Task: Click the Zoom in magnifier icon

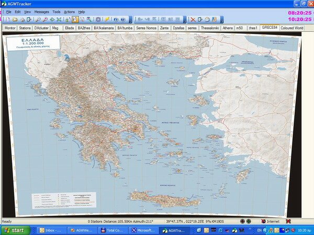Action: [x=45, y=20]
